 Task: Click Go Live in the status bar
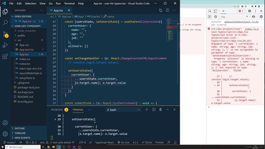[123, 142]
